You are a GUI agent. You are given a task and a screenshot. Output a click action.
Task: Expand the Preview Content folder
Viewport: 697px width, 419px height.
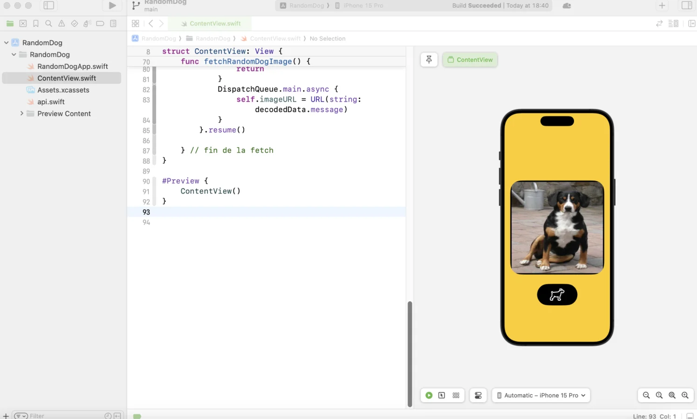(x=21, y=114)
